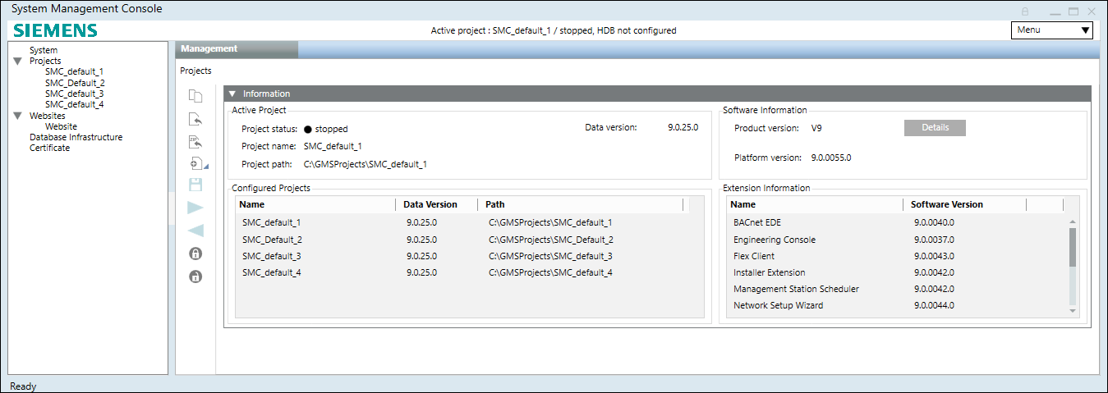
Task: Select Engineering Console extension row
Action: pos(897,240)
